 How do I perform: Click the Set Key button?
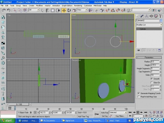click(x=104, y=116)
